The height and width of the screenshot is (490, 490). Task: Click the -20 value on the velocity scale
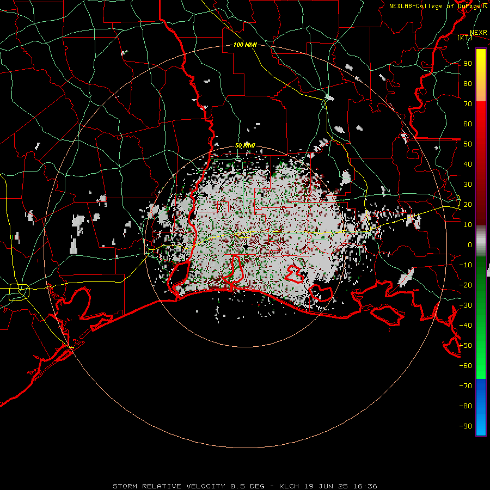[x=465, y=285]
